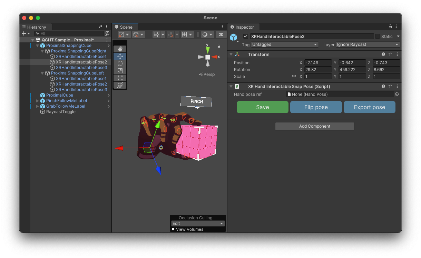Screen dimensions: 421x258
Task: Open the Static flags dropdown arrow
Action: (x=398, y=36)
